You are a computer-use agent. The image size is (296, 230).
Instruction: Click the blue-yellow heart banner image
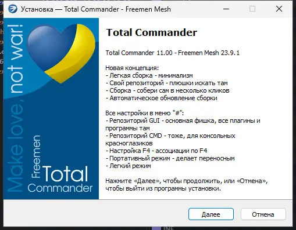pos(51,108)
